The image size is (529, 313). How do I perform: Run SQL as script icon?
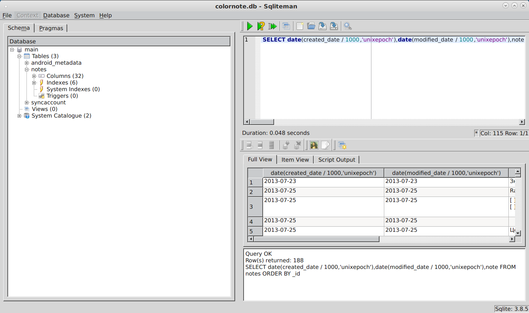[x=272, y=26]
